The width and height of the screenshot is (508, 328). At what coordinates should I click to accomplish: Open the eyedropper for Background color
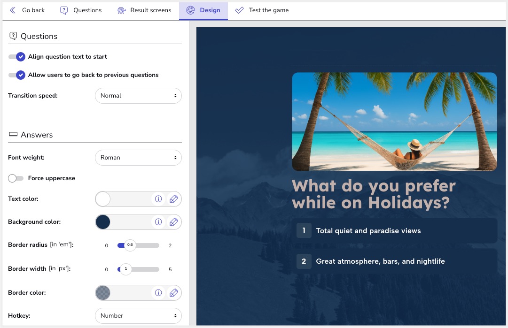[173, 222]
